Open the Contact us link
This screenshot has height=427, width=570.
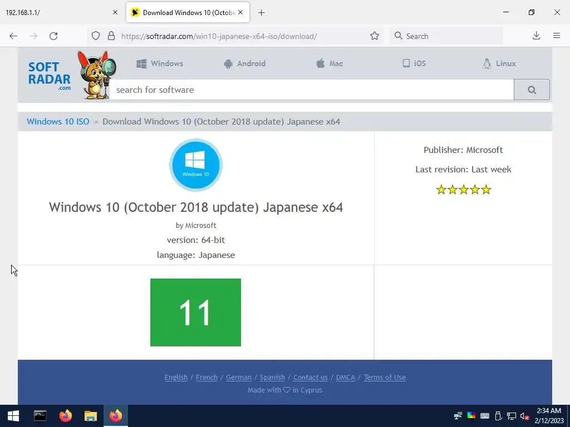pos(311,378)
